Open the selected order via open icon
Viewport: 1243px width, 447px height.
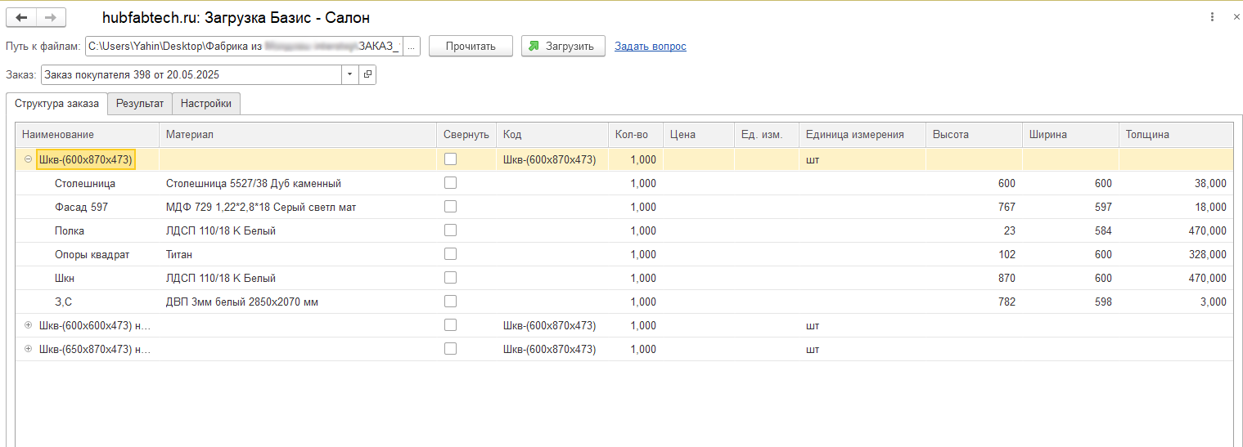tap(367, 74)
